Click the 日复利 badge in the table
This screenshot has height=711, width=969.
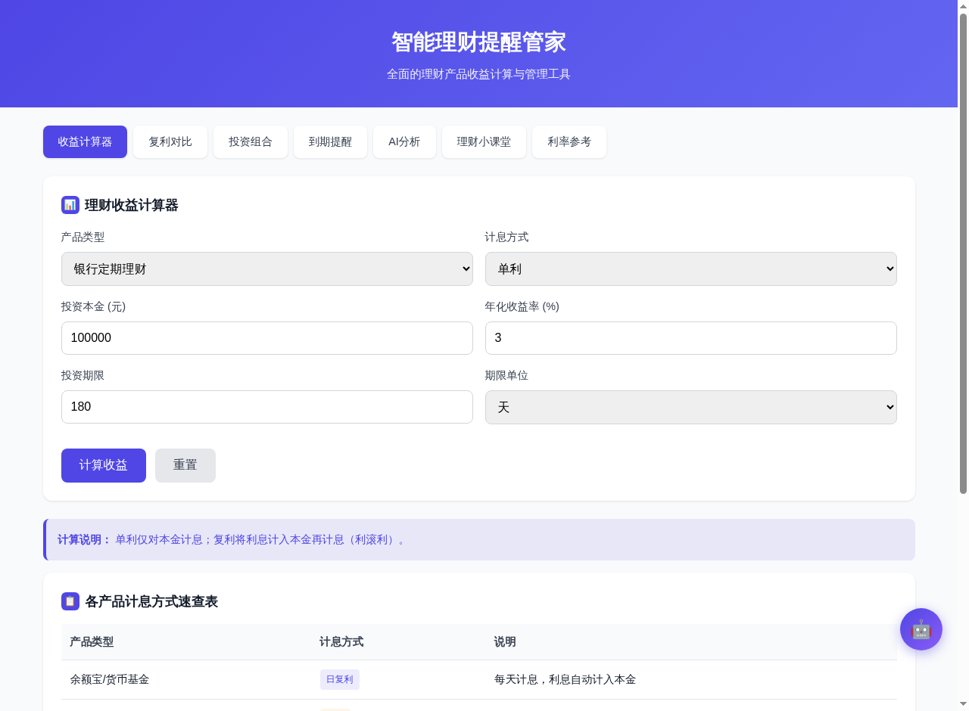339,679
